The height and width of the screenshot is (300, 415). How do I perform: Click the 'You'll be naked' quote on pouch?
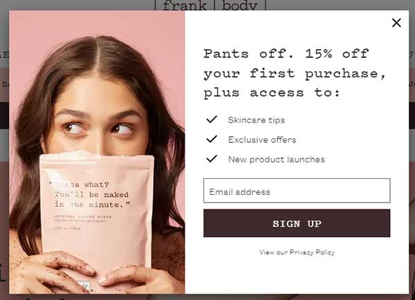91,194
